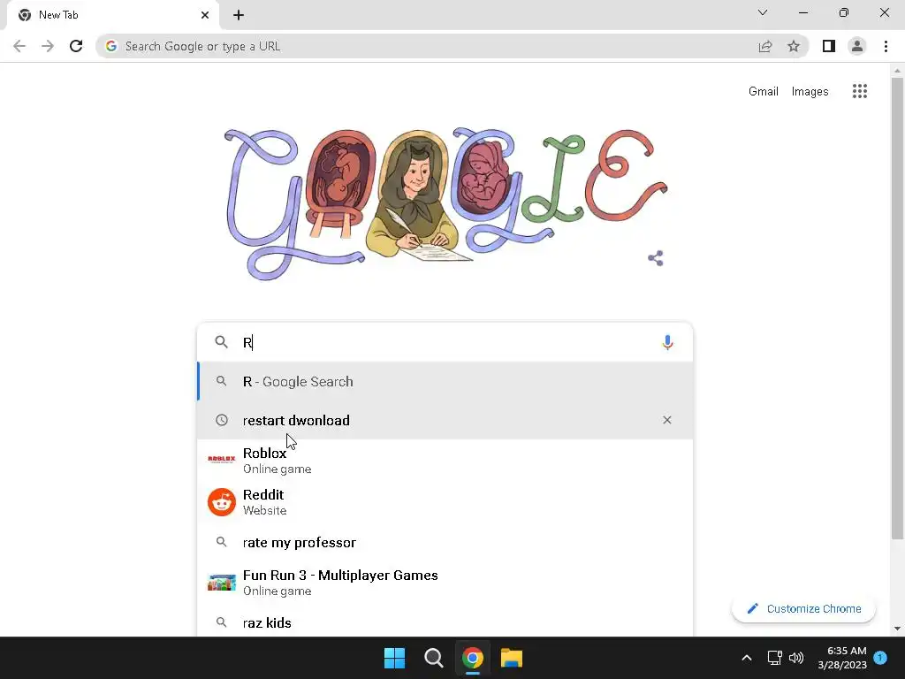Click the Reddit logo icon
This screenshot has width=905, height=679.
coord(222,502)
